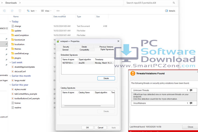This screenshot has height=132, width=198.
Task: Click OK in notepad++ Properties
Action: point(87,128)
